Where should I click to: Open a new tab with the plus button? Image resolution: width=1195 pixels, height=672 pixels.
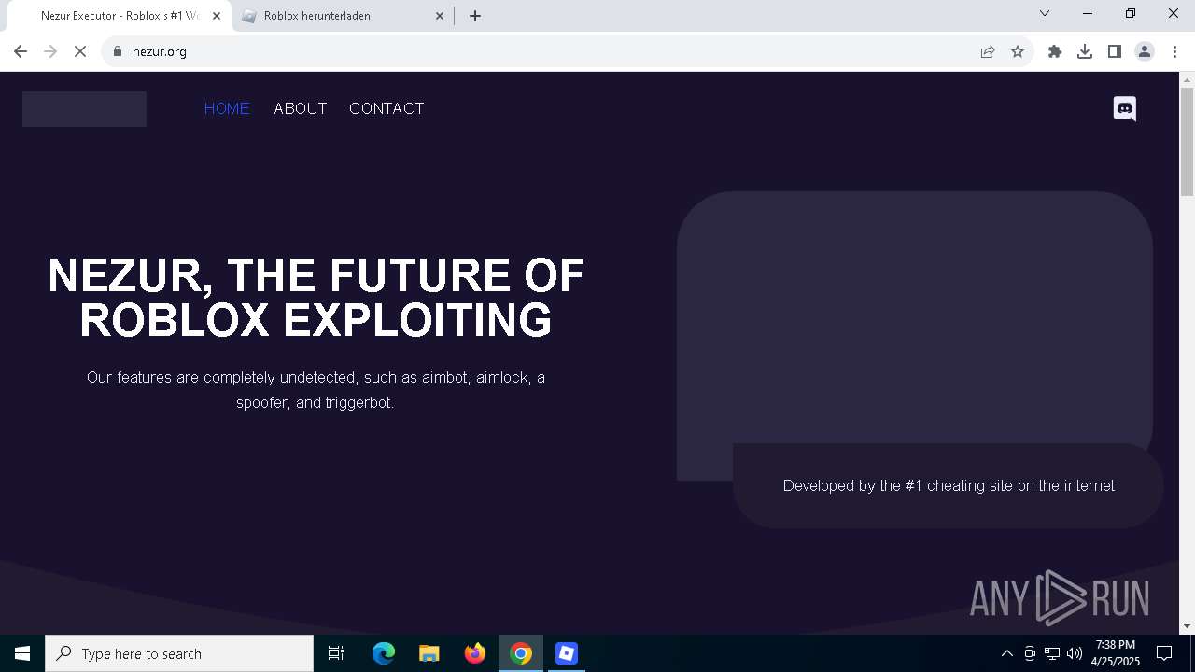coord(475,16)
